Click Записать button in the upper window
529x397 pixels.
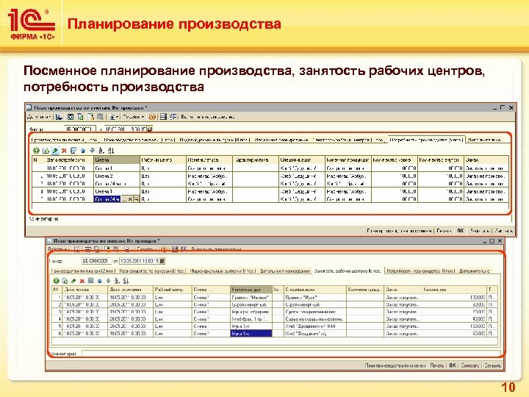click(479, 231)
